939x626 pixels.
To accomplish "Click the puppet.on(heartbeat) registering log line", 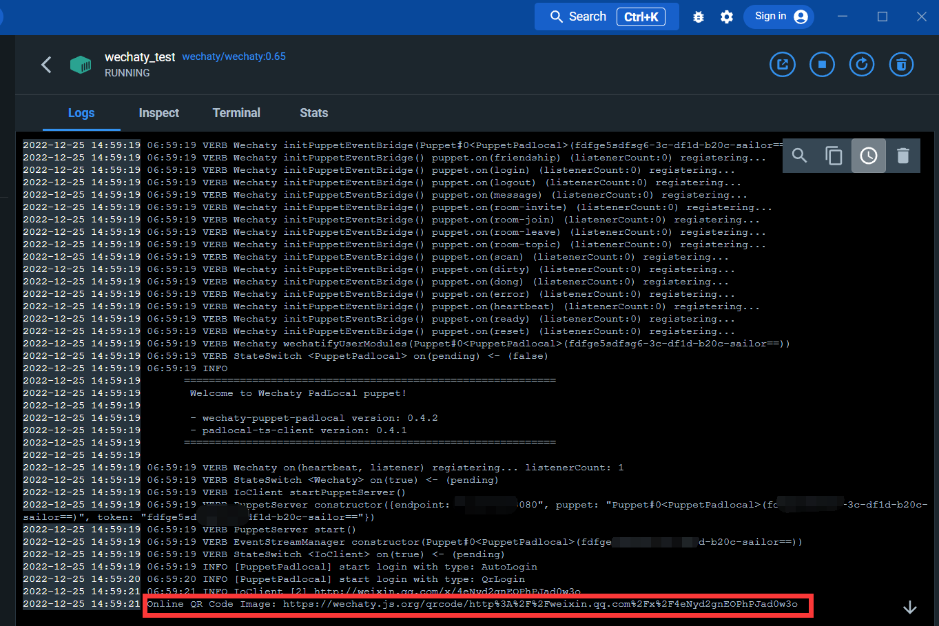I will point(453,306).
